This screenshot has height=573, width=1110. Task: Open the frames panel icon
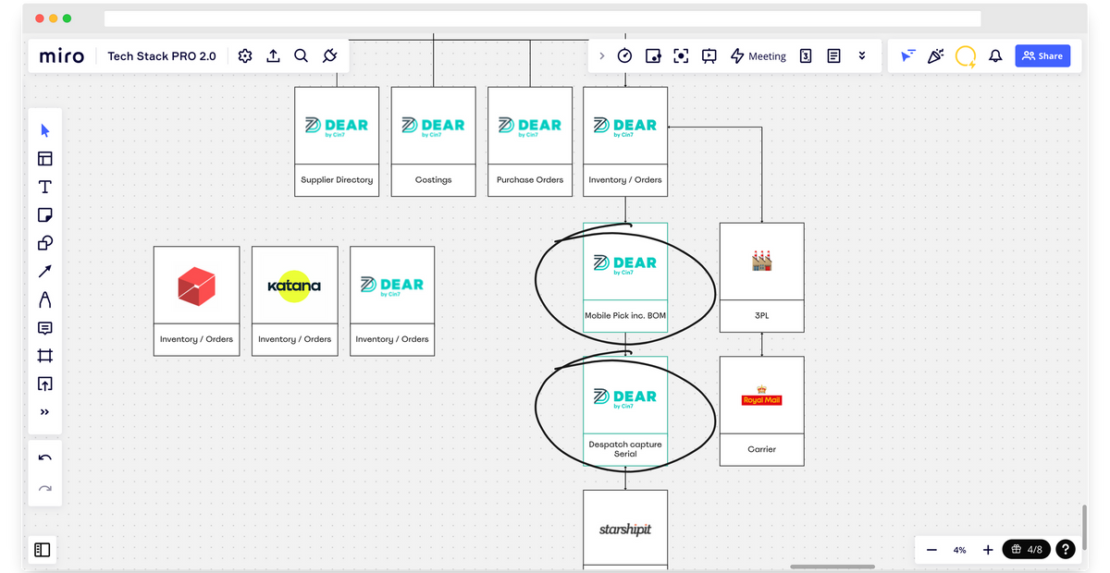pos(43,549)
